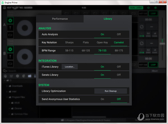Turn on Send Anonymous User Statistics
Viewport: 168px width, 124px height.
102,99
